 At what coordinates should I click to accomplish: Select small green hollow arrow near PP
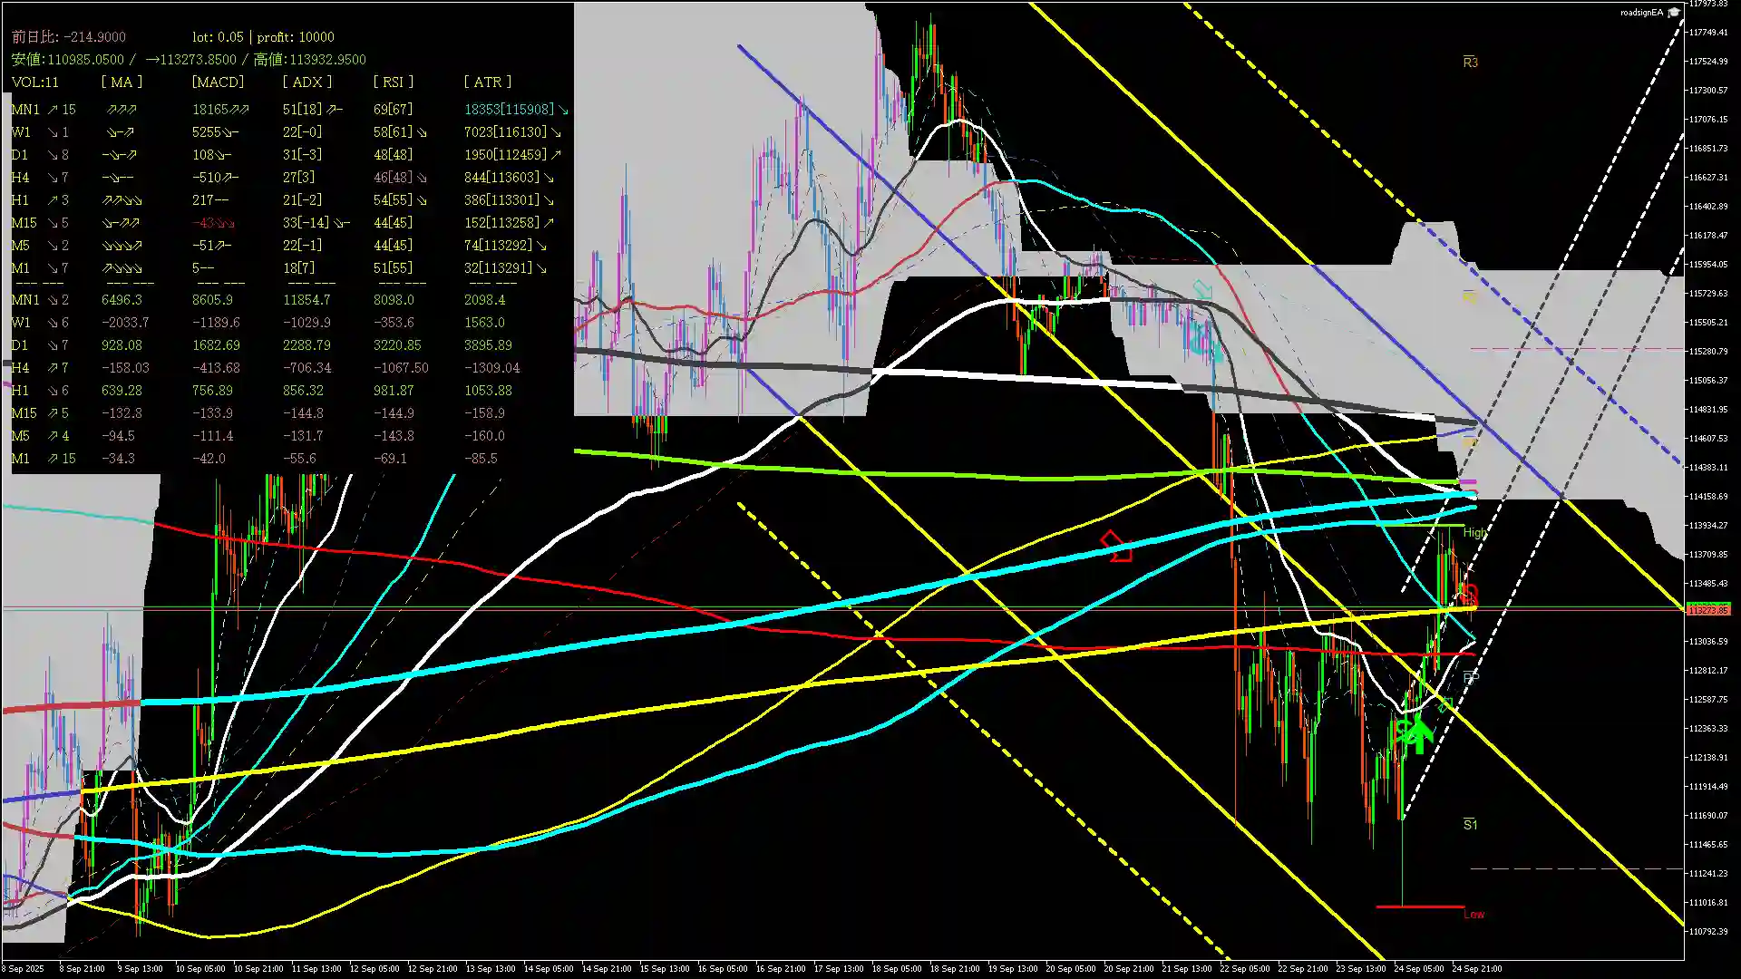[1444, 705]
